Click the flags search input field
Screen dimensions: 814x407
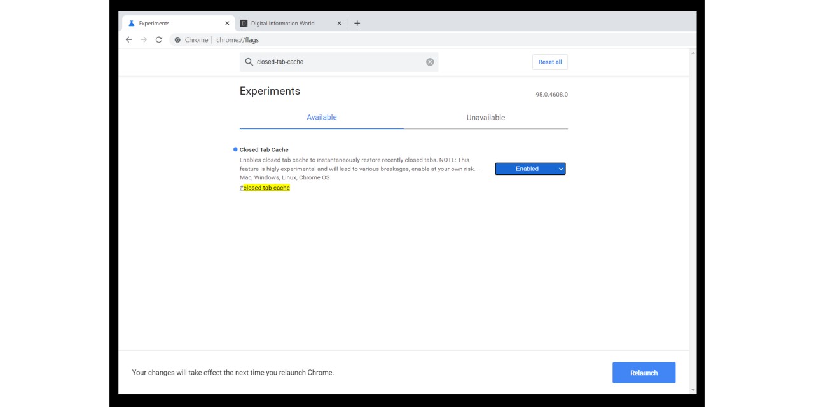point(339,62)
